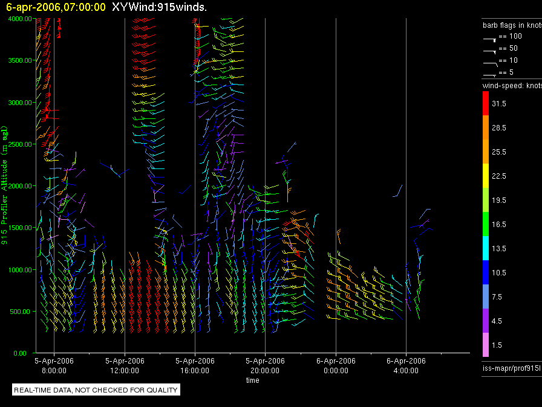Click the yellow 6-apr-2006 timestamp title
This screenshot has width=542, height=407.
point(56,7)
